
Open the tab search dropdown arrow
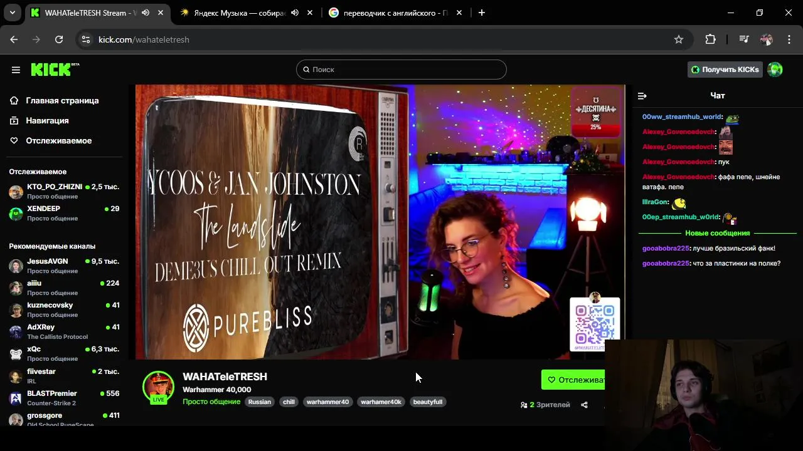point(13,13)
